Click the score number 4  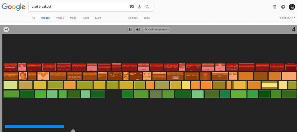[x=294, y=30]
